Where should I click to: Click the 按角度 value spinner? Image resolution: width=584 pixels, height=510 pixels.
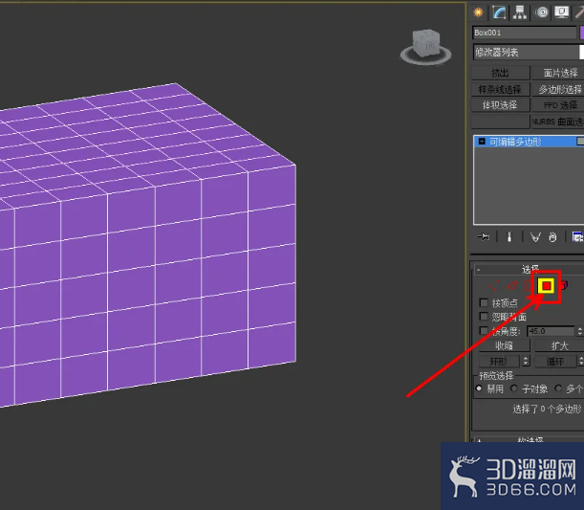pos(580,331)
